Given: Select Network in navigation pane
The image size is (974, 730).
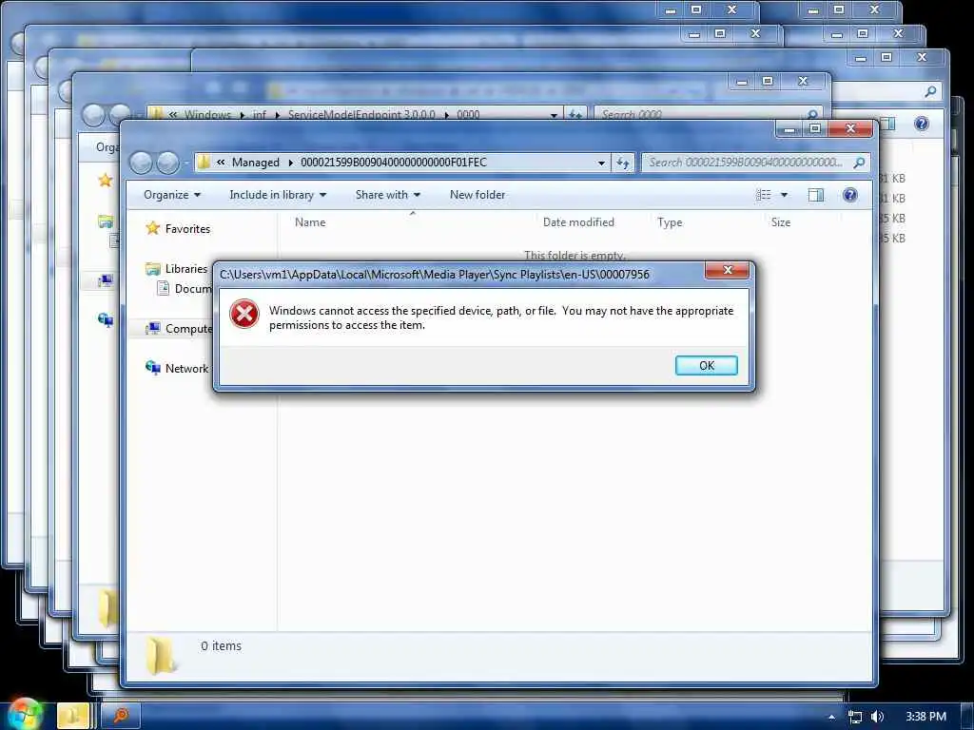Looking at the screenshot, I should (x=186, y=369).
